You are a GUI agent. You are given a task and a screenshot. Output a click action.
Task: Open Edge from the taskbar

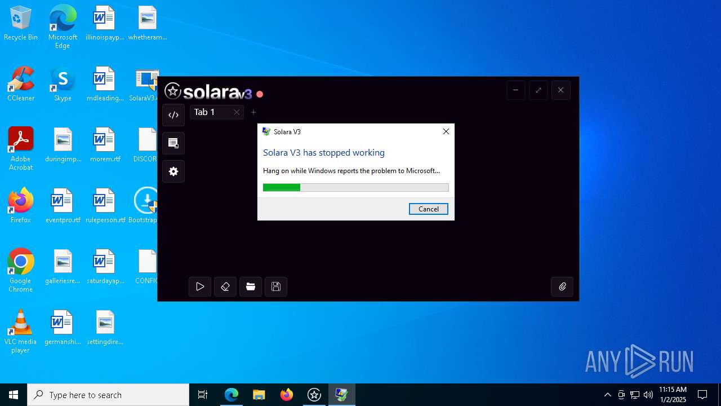pyautogui.click(x=232, y=395)
